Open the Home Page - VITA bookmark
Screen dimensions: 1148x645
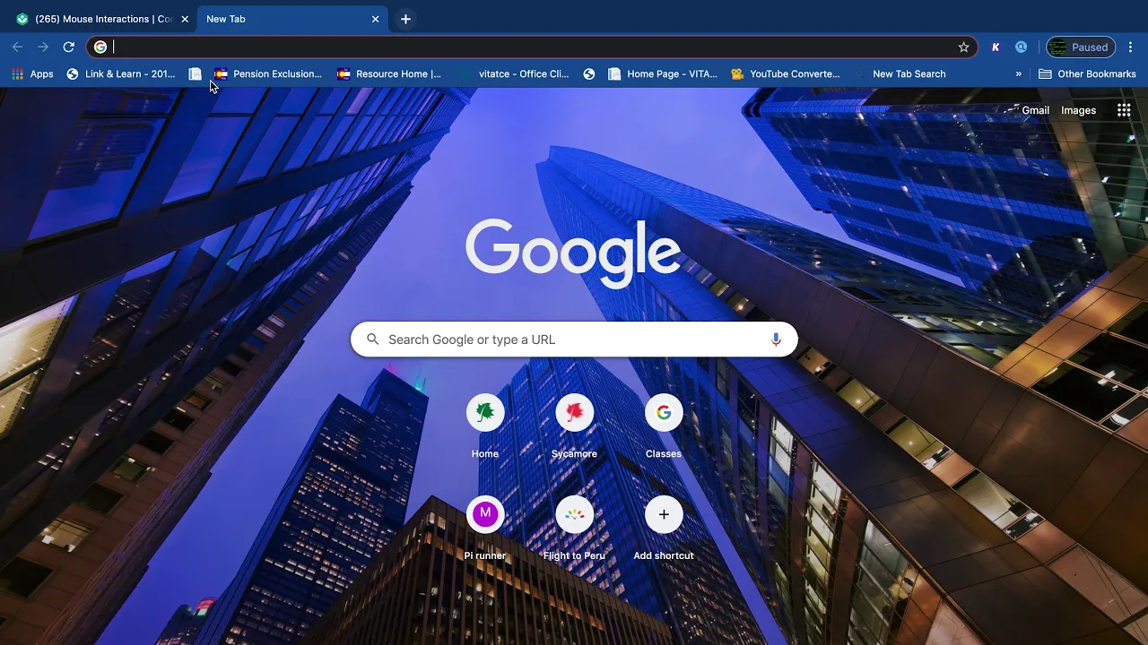pyautogui.click(x=663, y=74)
